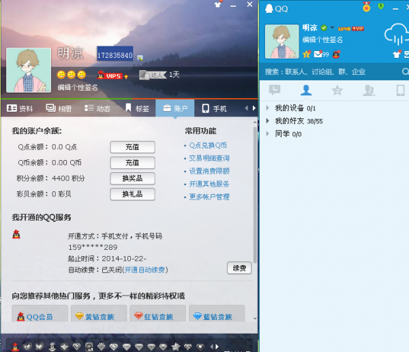This screenshot has width=409, height=352.
Task: Click the 达人 badge showing 1天
Action: pos(153,75)
